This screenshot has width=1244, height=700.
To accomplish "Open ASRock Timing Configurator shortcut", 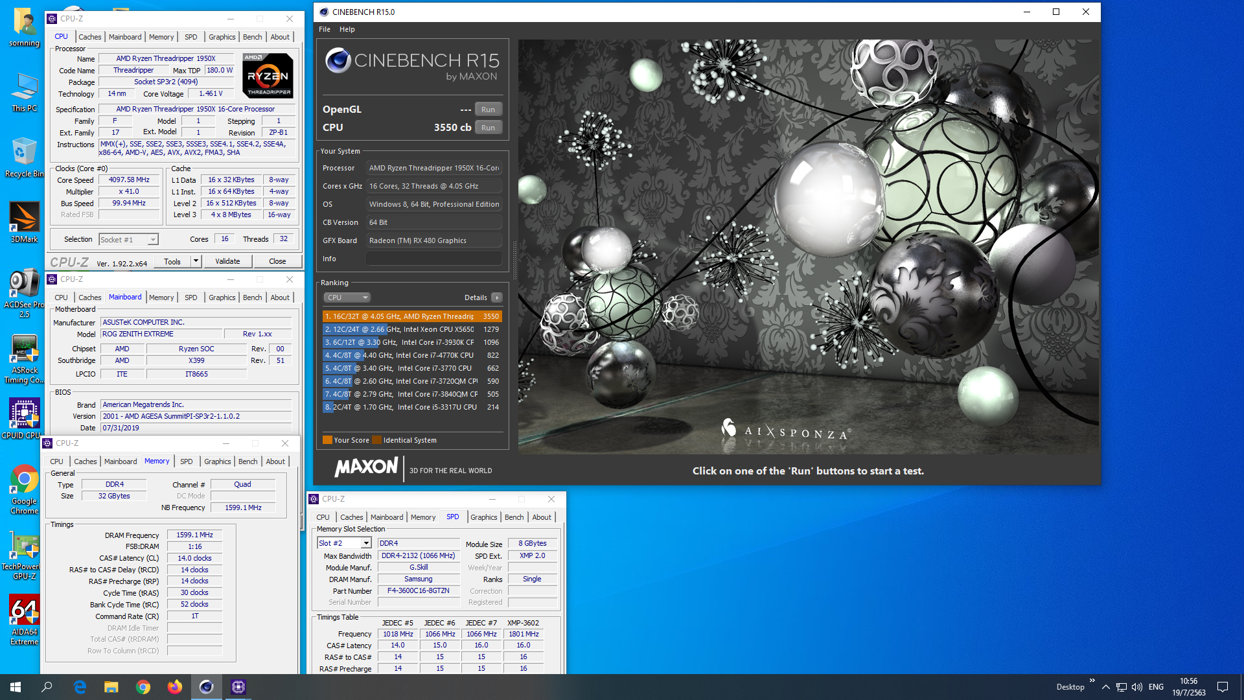I will coord(25,359).
